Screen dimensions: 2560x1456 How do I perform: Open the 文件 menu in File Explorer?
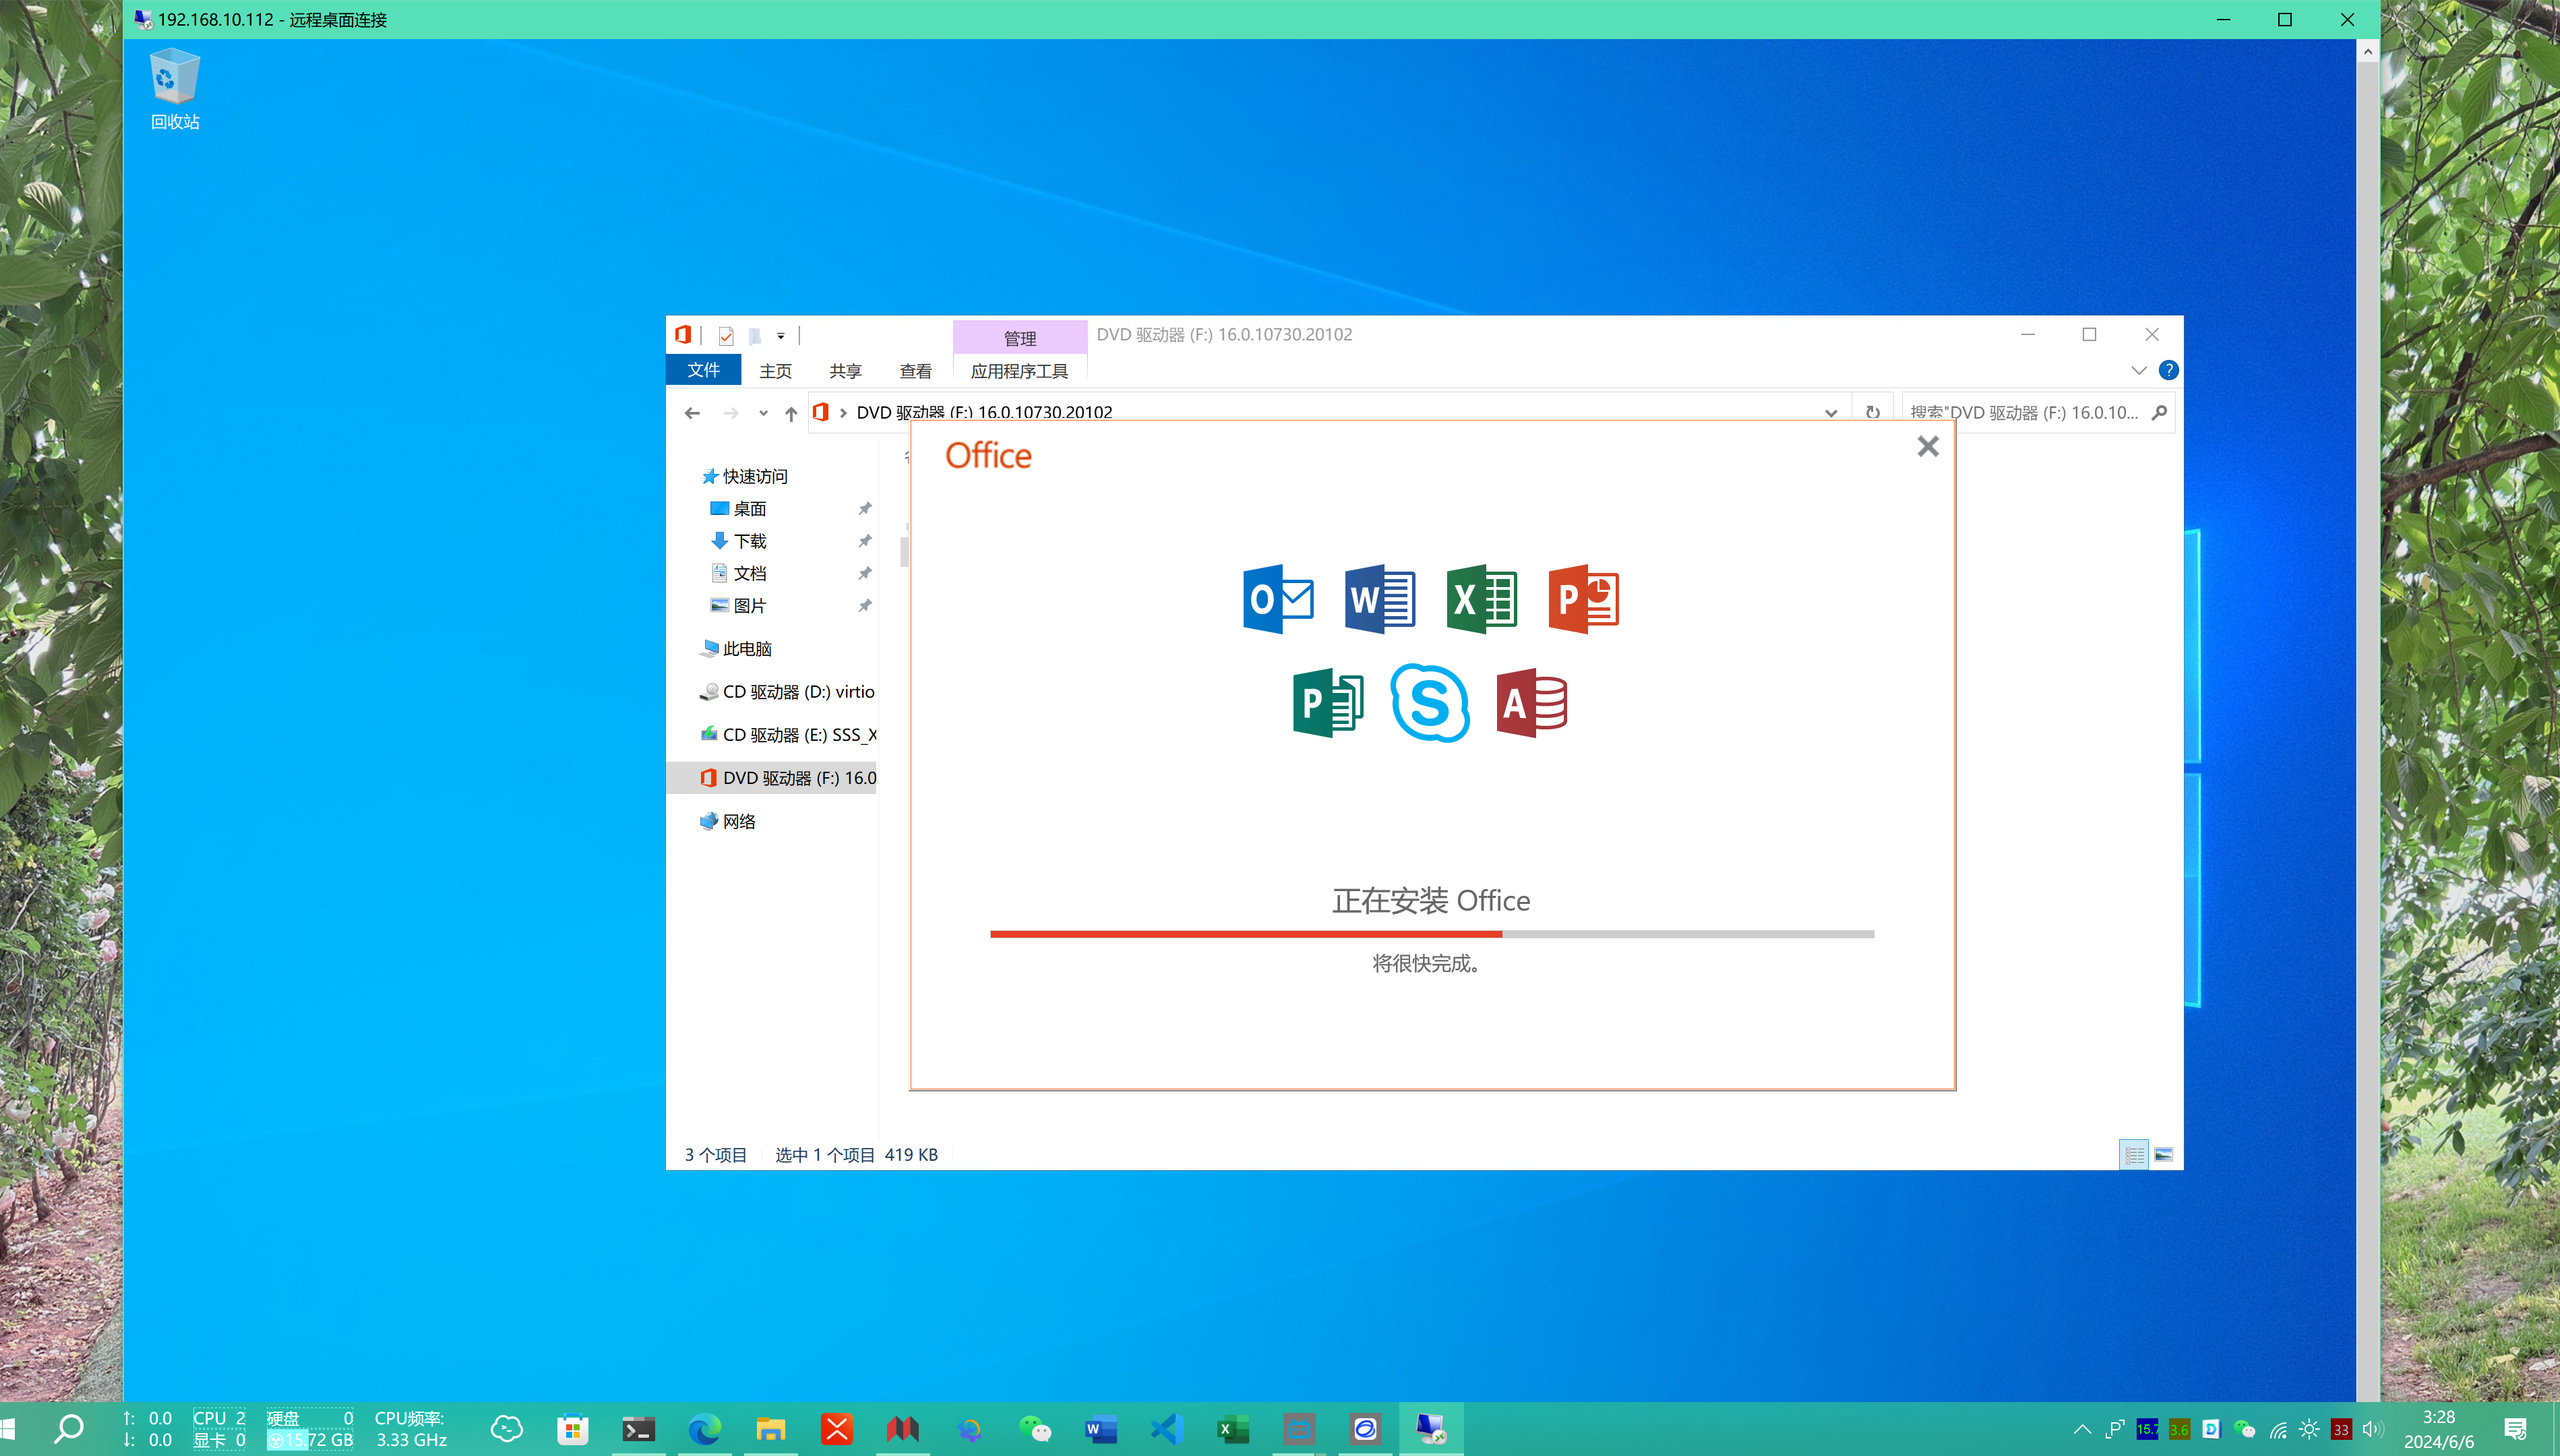[x=703, y=370]
